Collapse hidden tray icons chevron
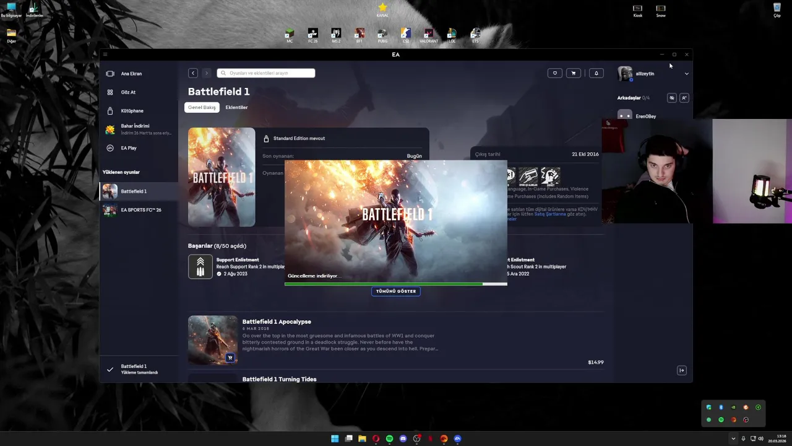The height and width of the screenshot is (446, 792). (x=734, y=439)
